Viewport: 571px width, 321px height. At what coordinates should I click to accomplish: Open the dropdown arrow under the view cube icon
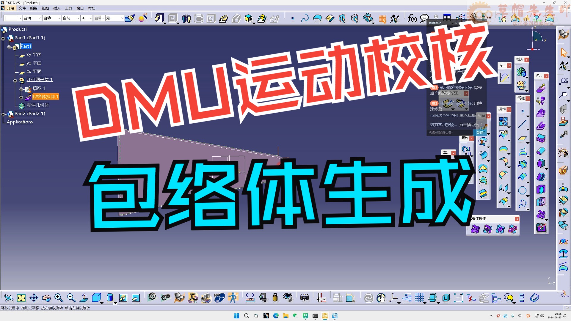[x=102, y=303]
